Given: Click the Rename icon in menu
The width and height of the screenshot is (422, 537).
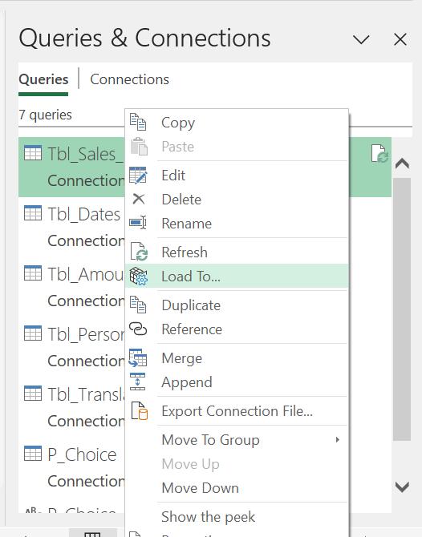Looking at the screenshot, I should coord(138,223).
